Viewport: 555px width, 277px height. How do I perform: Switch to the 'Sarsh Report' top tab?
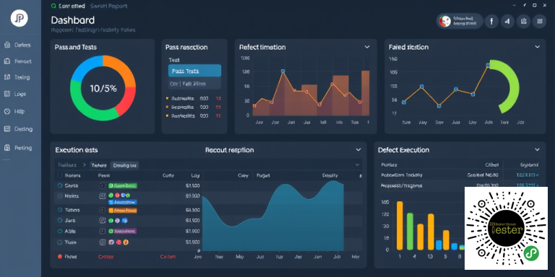click(108, 6)
